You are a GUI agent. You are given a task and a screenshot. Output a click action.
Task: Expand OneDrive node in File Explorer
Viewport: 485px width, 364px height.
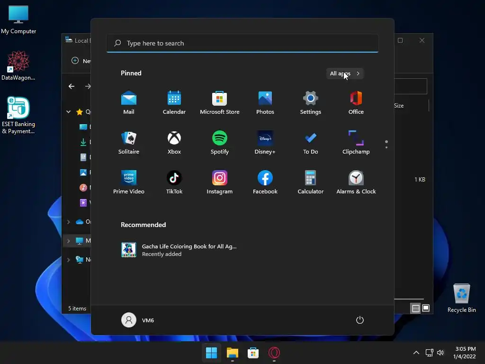click(x=68, y=222)
